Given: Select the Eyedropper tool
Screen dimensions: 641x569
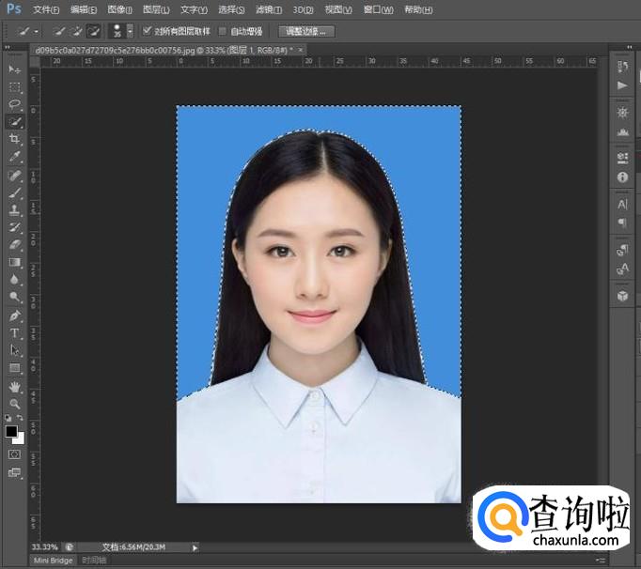Looking at the screenshot, I should [14, 157].
